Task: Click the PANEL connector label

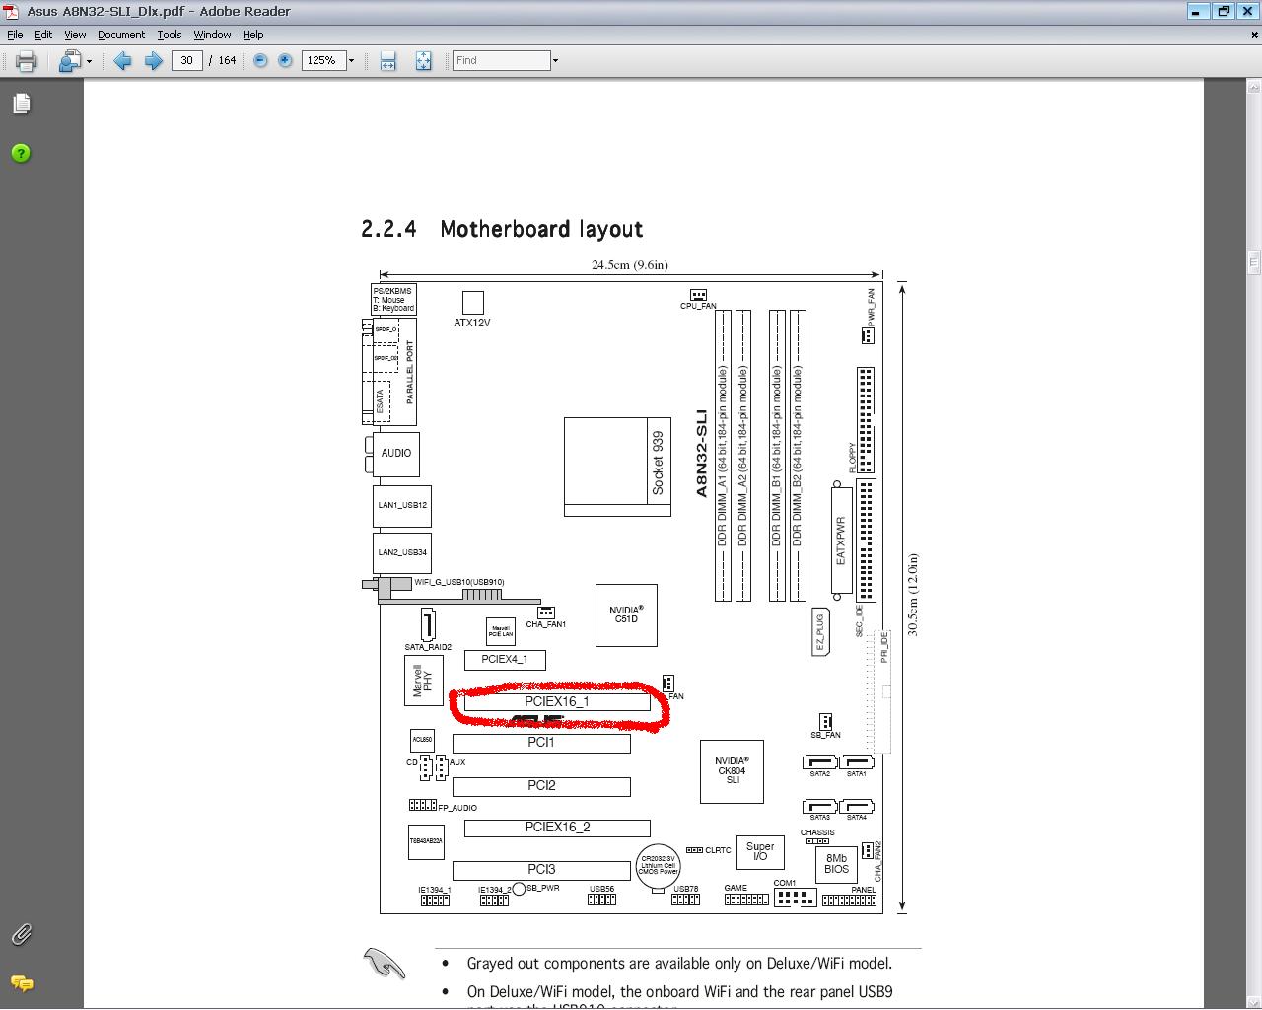Action: tap(864, 890)
